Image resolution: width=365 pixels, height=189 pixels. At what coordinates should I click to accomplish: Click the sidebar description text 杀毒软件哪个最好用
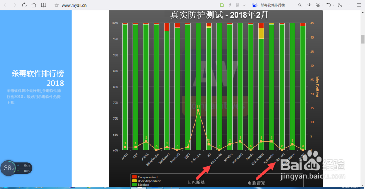[34, 96]
